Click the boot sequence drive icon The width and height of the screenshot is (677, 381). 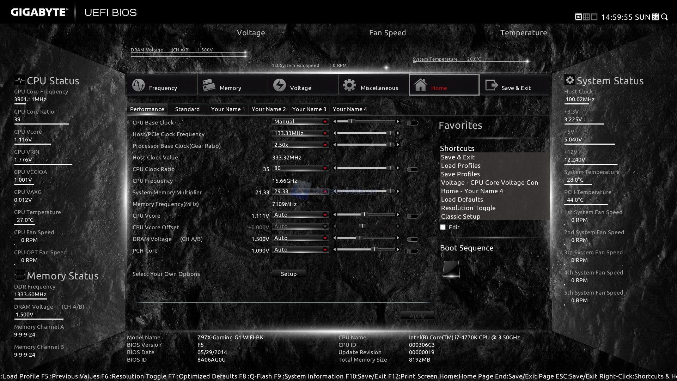pyautogui.click(x=451, y=269)
